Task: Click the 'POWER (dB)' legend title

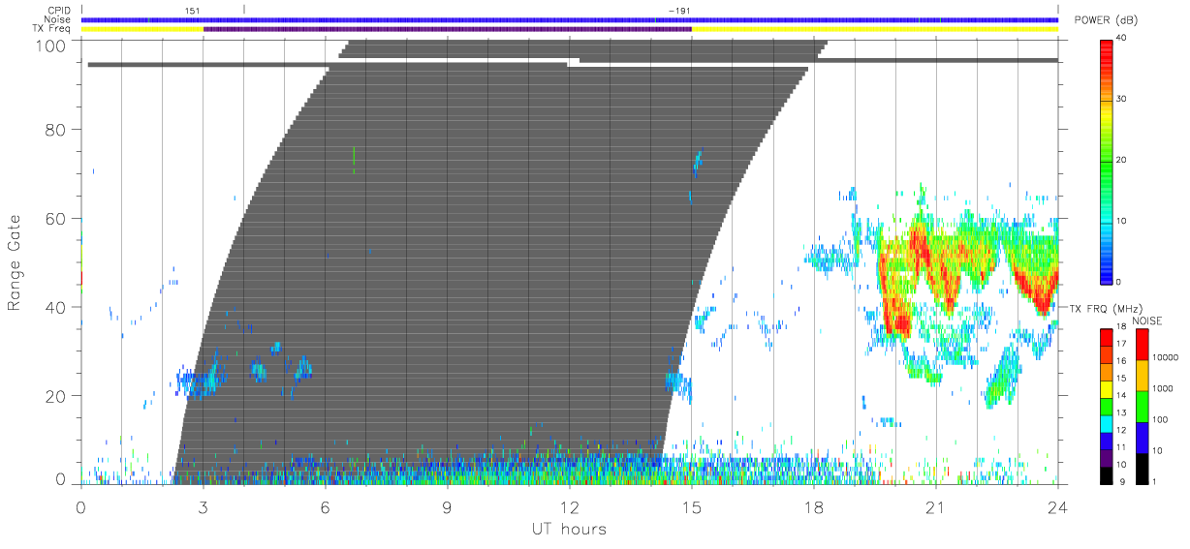Action: click(1107, 20)
